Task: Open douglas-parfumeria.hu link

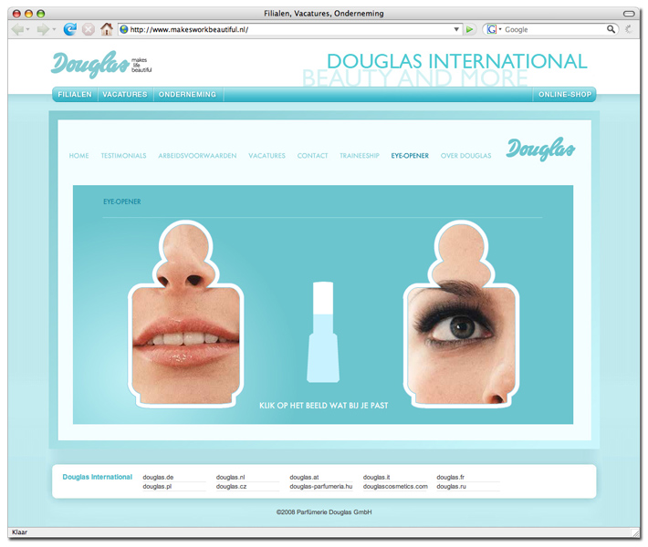Action: coord(321,486)
